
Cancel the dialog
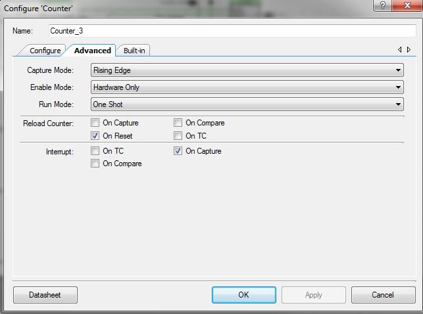(384, 295)
